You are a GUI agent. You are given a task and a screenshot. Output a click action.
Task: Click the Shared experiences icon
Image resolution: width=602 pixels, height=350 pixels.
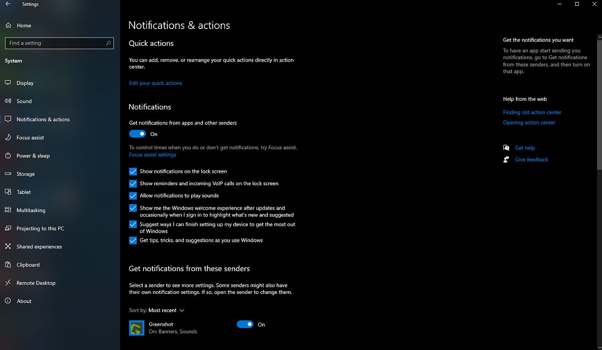click(x=8, y=246)
